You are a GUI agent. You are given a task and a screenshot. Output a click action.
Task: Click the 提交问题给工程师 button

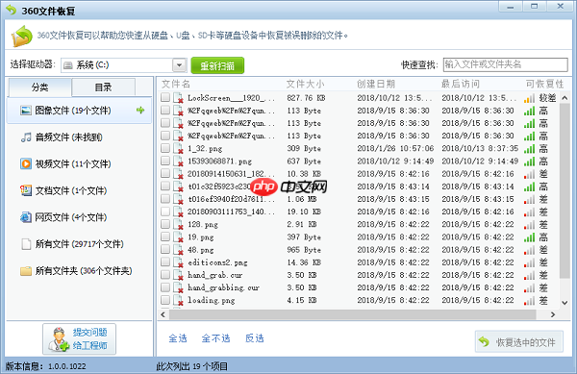point(79,339)
